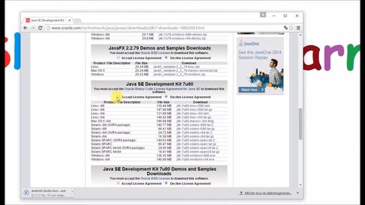Download jdk-7u80-solaris-x64.tar.Z
The width and height of the screenshot is (365, 205).
194,133
